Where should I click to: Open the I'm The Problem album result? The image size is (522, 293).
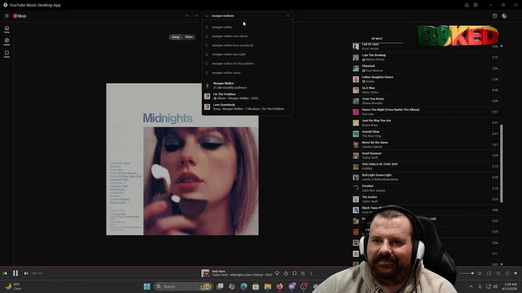[x=247, y=96]
